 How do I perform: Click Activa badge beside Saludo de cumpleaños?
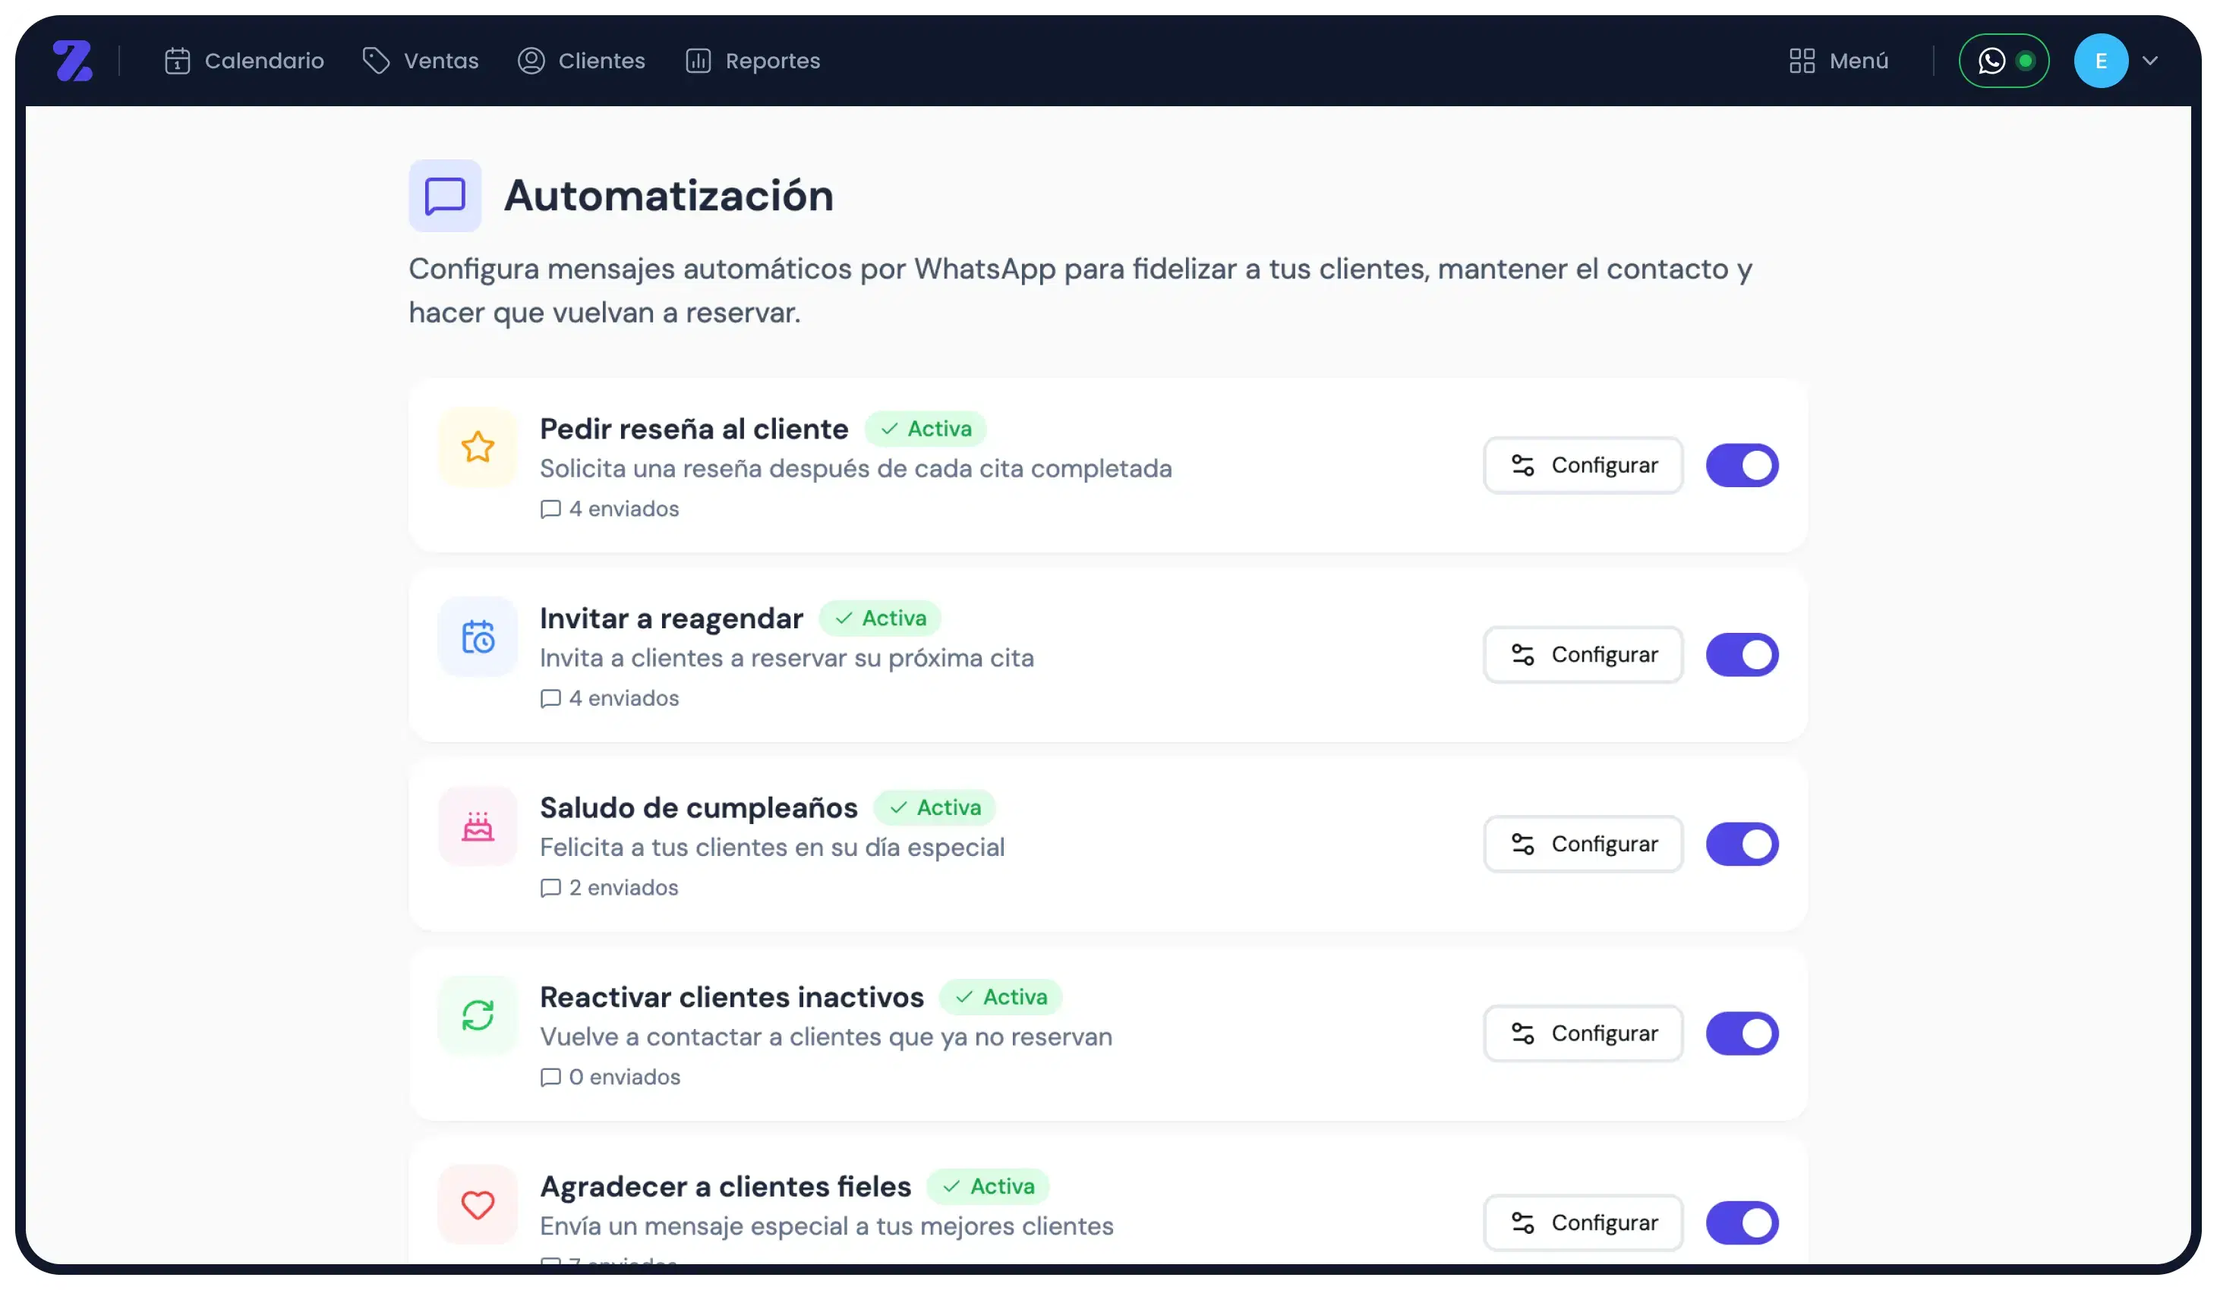click(x=935, y=808)
